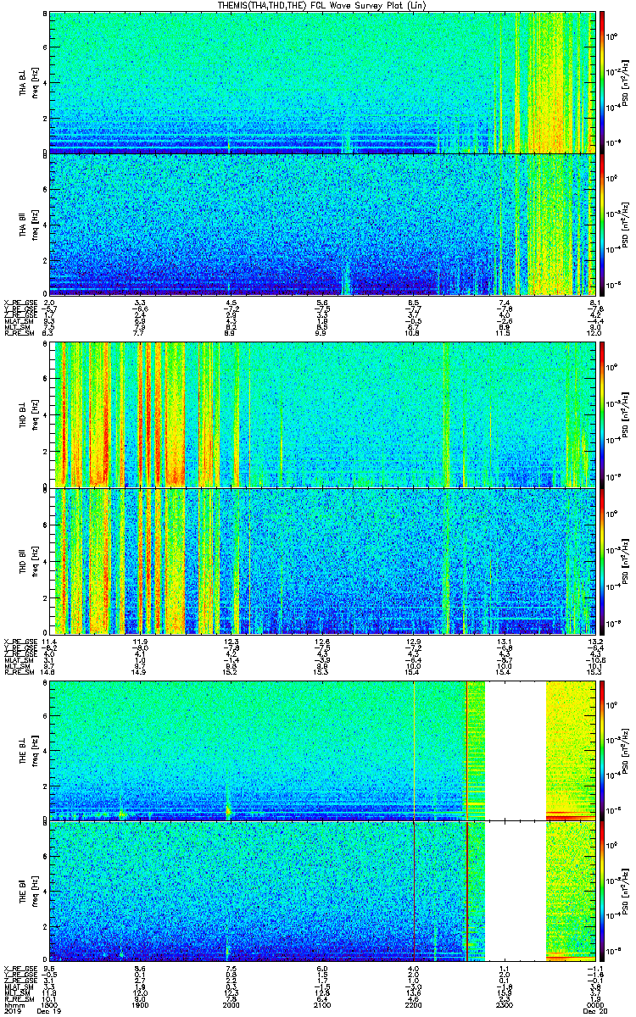Click inside the THE BL spectrogram panel
This screenshot has height=1017, width=636.
(x=324, y=750)
